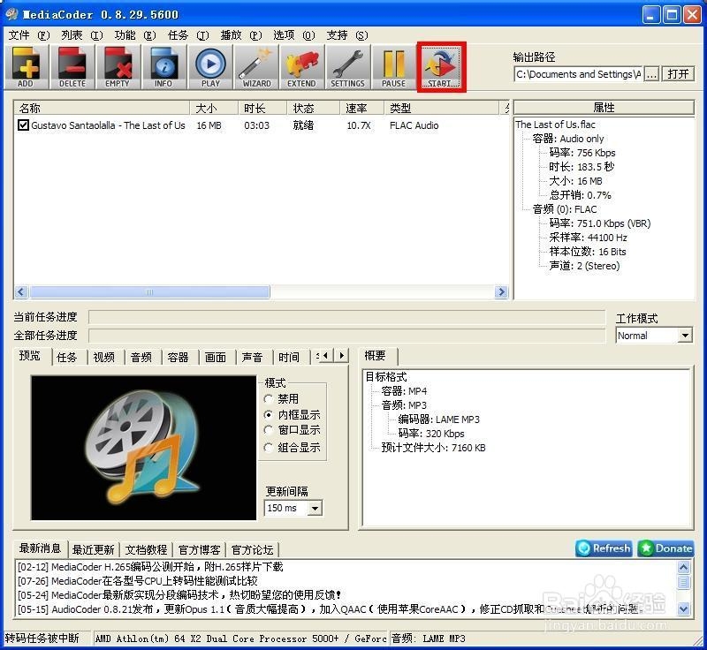
Task: Open the 文档教程 tab
Action: 146,550
